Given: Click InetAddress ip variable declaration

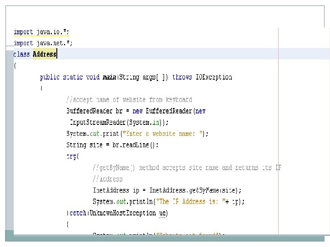Looking at the screenshot, I should click(x=116, y=190).
